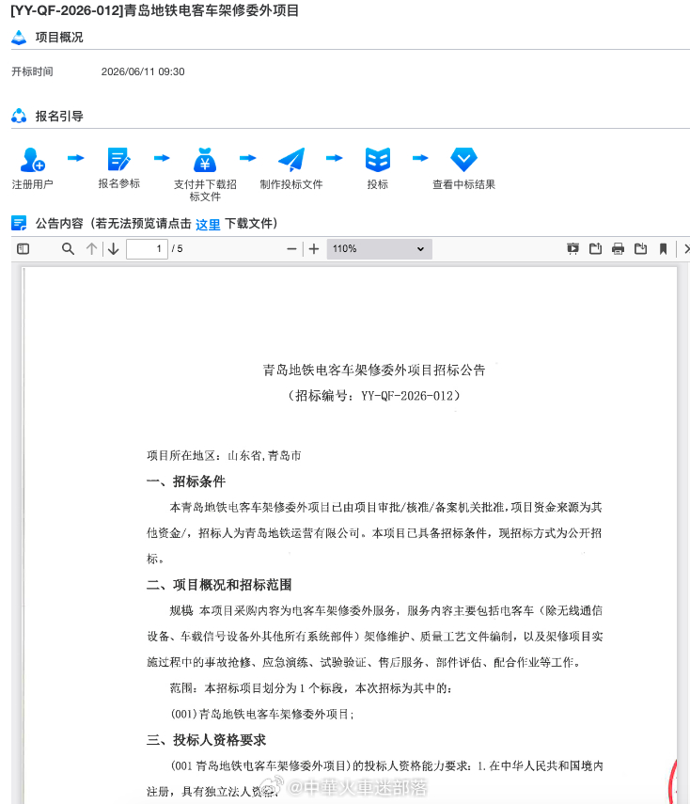Click the 项目所在地区 line
The height and width of the screenshot is (804, 690).
(x=224, y=456)
